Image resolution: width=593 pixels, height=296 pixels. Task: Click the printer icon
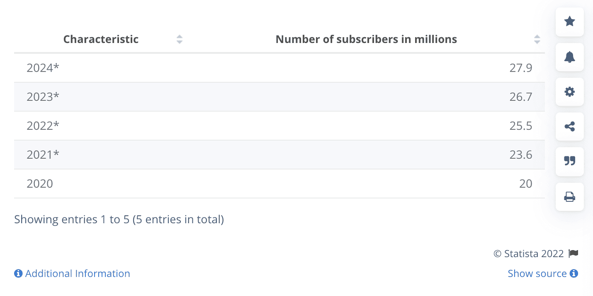tap(570, 197)
